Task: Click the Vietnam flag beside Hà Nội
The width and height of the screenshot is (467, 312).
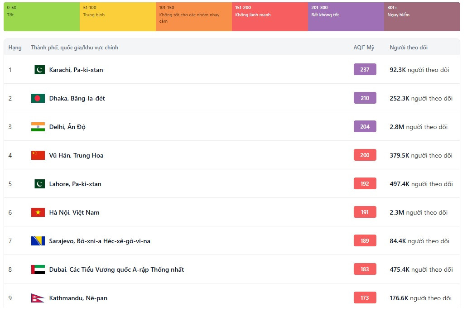Action: coord(38,212)
